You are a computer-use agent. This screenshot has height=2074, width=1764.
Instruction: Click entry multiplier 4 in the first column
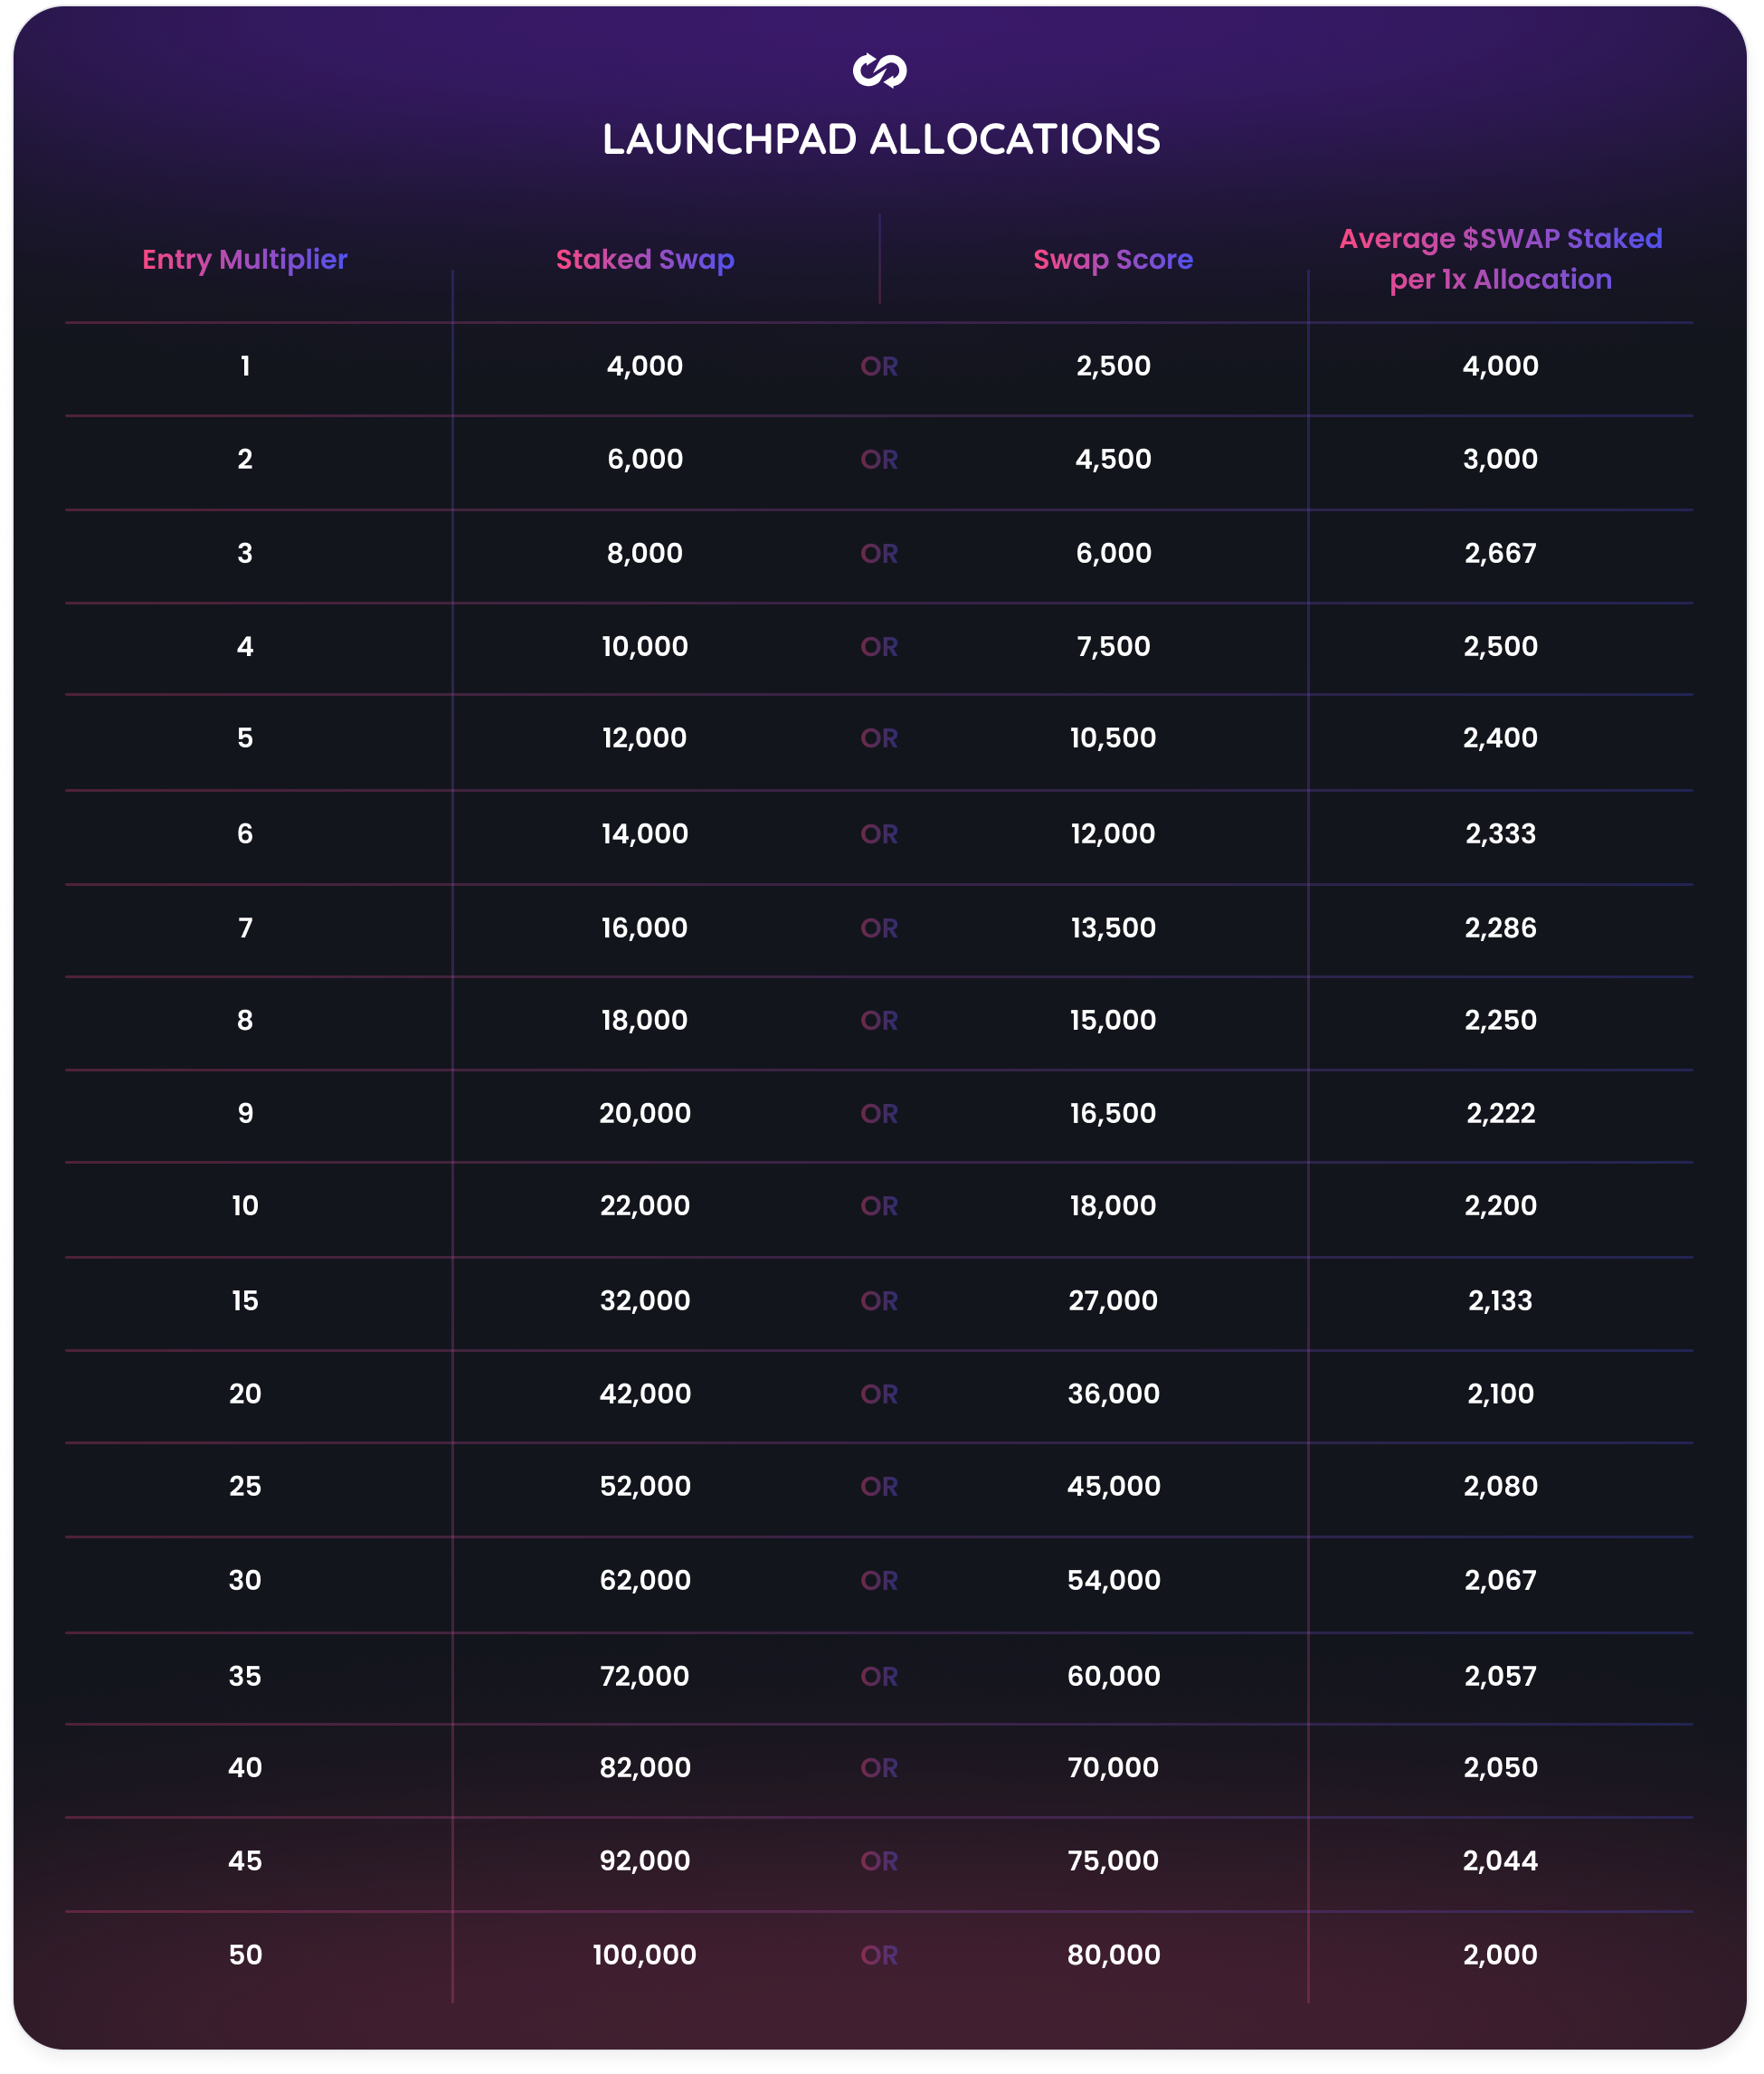(245, 646)
